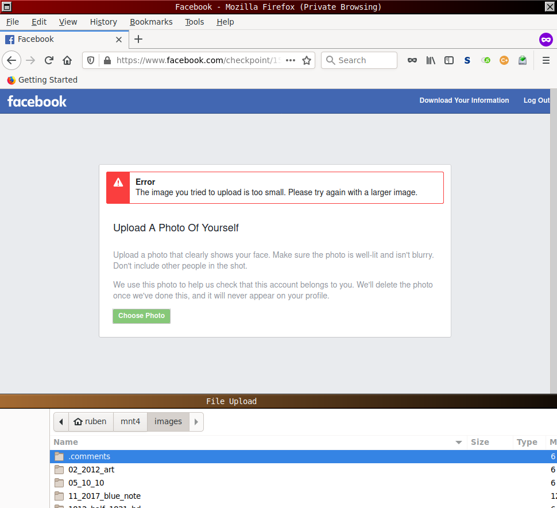Sort files by Name column header
Screen dimensions: 557x508
[258, 442]
